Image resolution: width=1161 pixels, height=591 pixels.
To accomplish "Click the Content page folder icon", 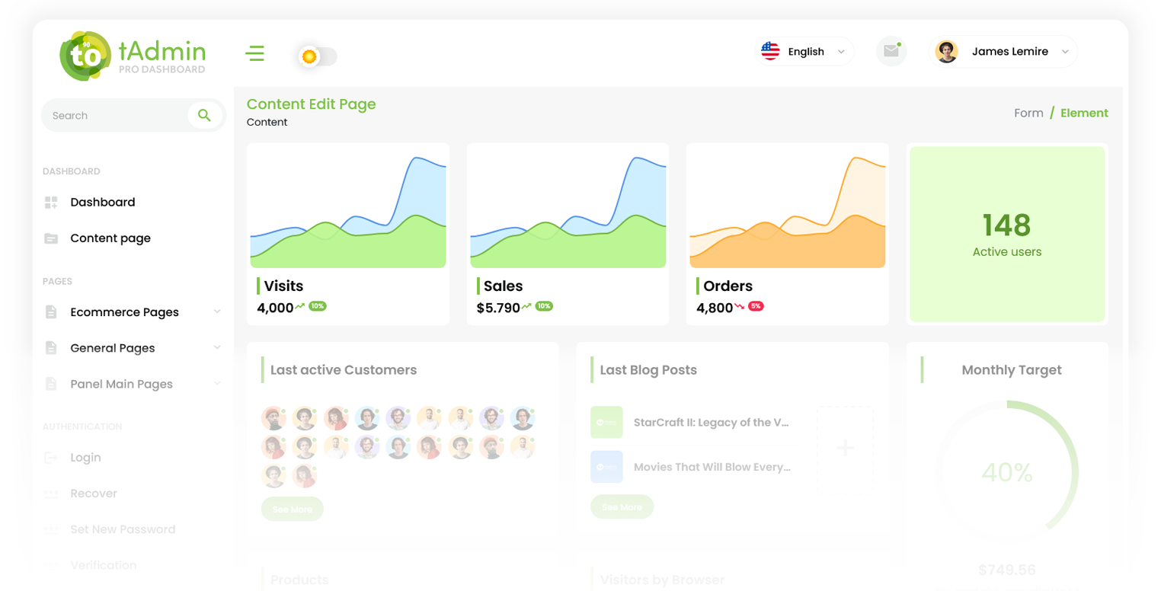I will (51, 238).
